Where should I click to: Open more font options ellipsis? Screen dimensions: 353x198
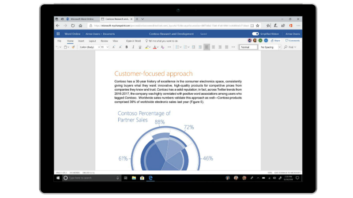pyautogui.click(x=169, y=47)
